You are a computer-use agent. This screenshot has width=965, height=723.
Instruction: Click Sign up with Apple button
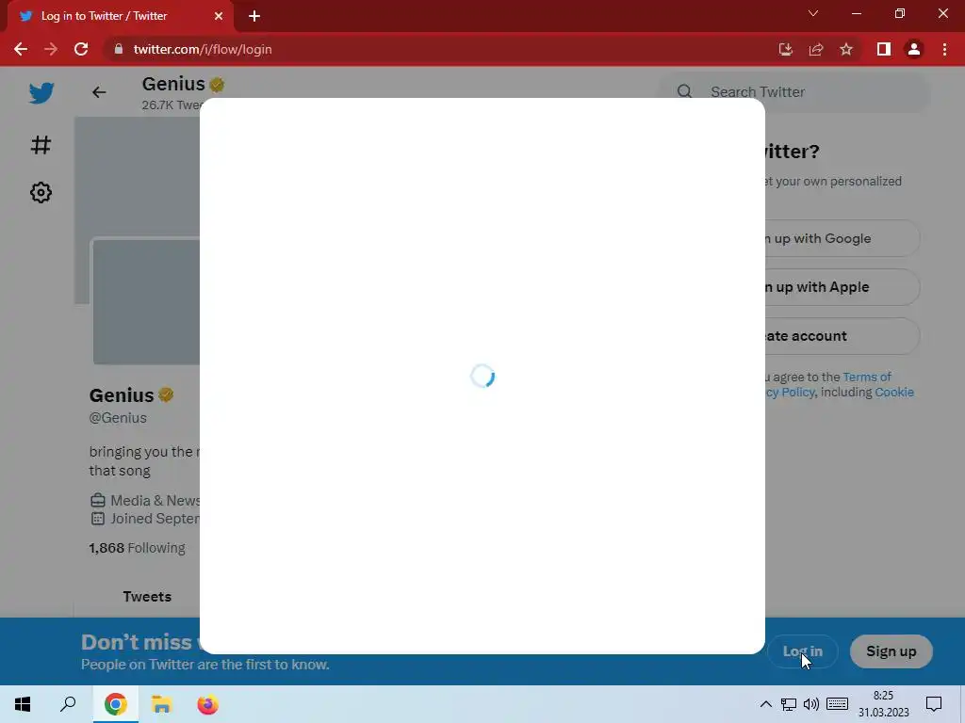point(842,287)
